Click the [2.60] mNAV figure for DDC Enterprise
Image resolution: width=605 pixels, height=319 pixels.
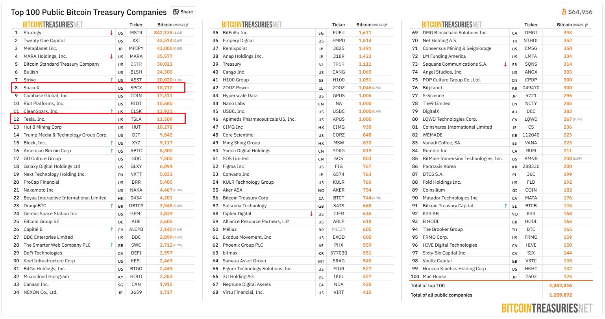178,238
